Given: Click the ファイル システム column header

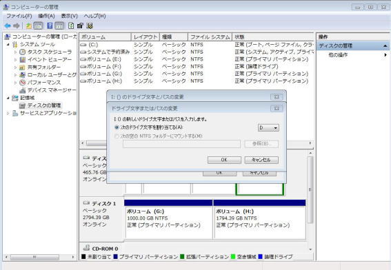Looking at the screenshot, I should pyautogui.click(x=210, y=37).
